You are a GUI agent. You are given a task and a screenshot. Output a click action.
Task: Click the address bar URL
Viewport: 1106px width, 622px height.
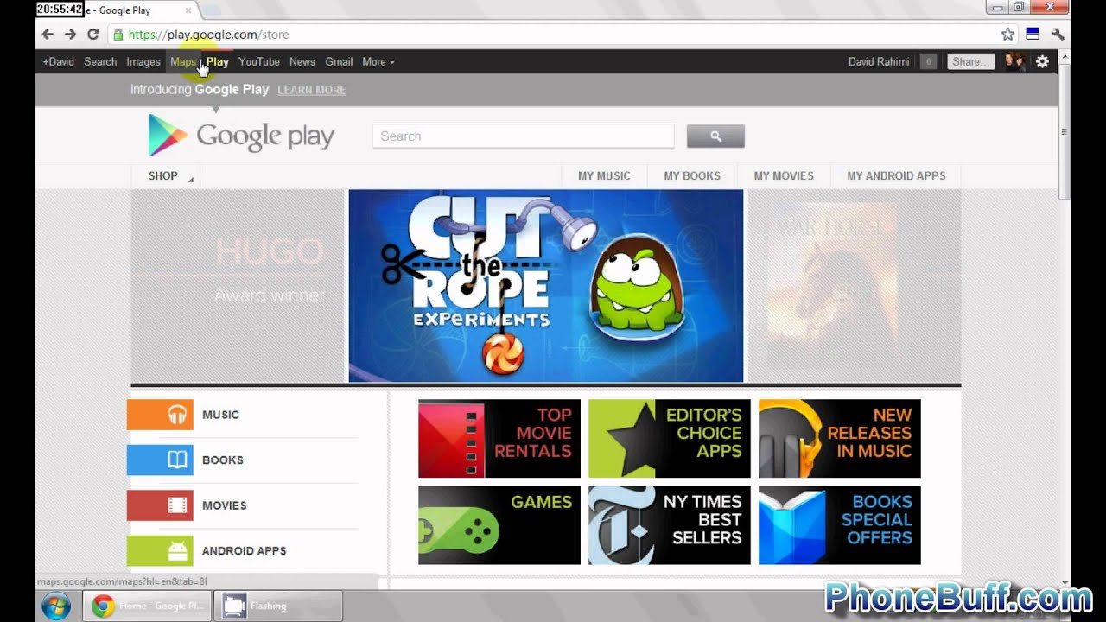click(208, 35)
